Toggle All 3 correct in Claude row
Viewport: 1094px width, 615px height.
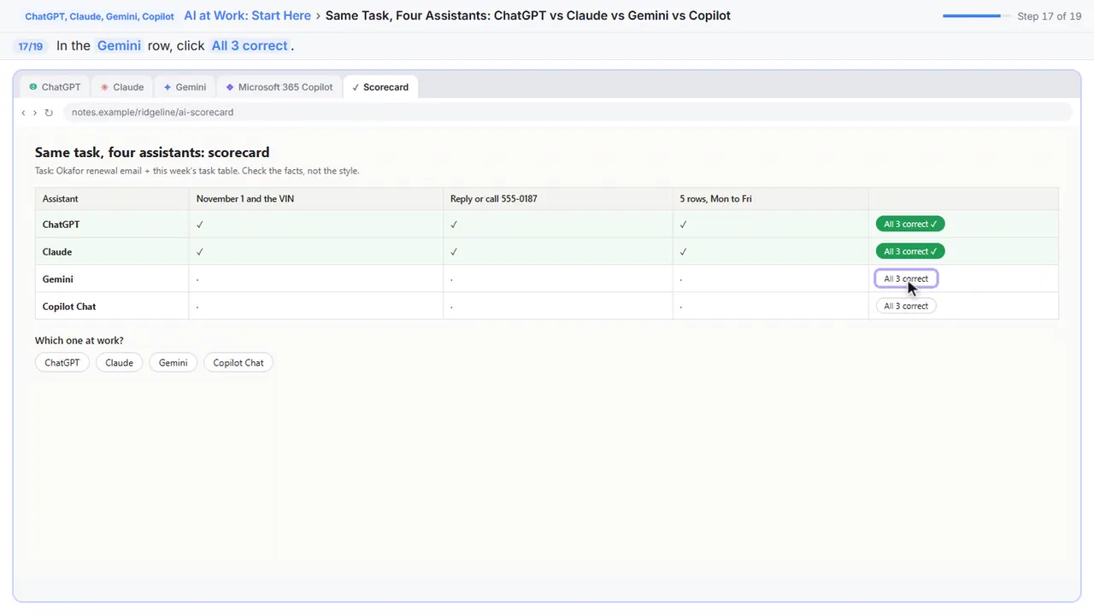pyautogui.click(x=910, y=252)
